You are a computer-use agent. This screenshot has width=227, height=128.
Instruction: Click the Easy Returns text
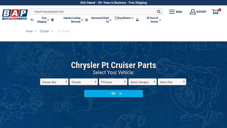point(124,18)
